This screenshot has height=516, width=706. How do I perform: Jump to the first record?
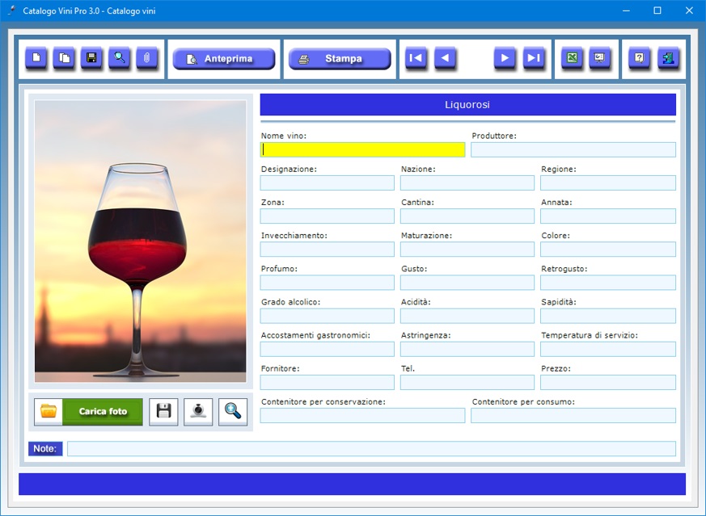point(416,58)
